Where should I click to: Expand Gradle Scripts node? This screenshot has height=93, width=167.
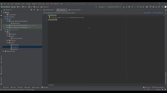[3, 51]
